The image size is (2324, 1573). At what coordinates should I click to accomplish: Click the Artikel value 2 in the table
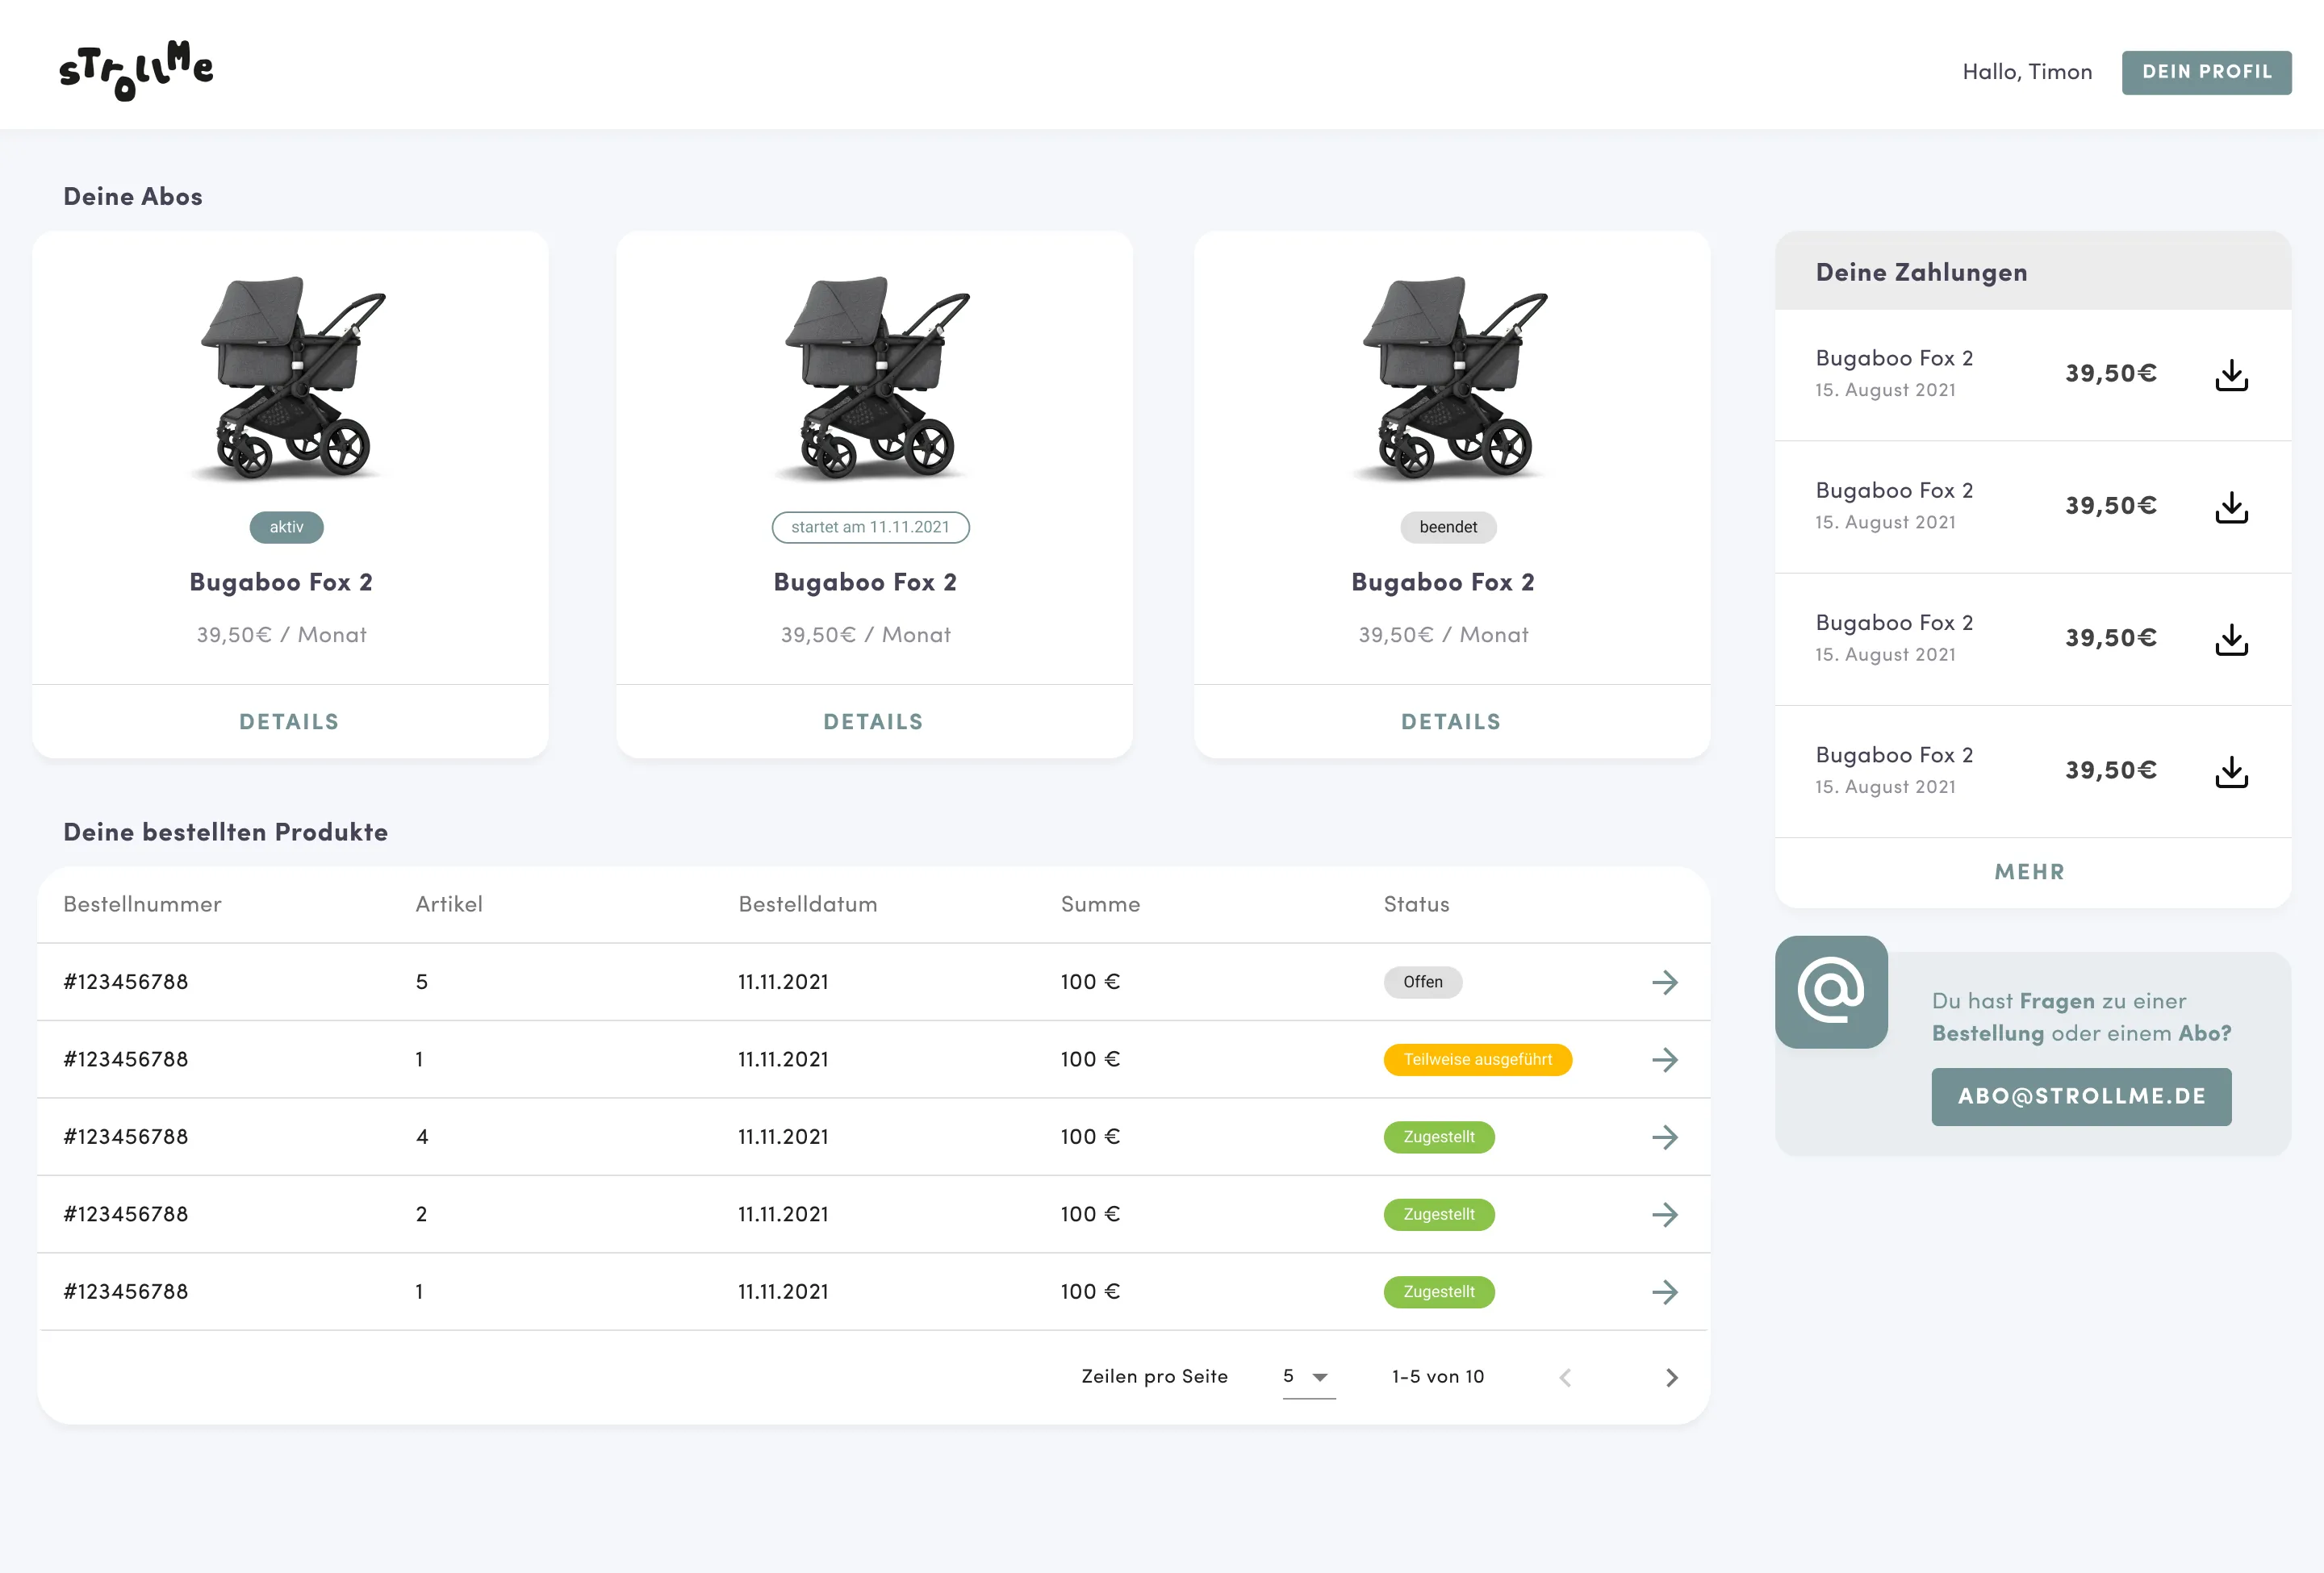(x=421, y=1214)
